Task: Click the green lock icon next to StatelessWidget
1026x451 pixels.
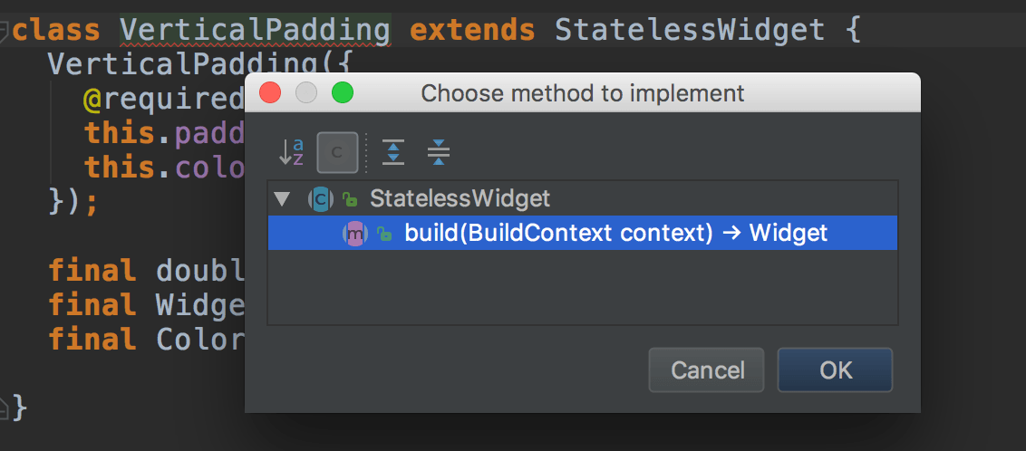Action: coord(350,198)
